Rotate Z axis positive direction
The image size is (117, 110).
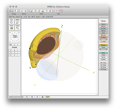[x=18, y=55]
